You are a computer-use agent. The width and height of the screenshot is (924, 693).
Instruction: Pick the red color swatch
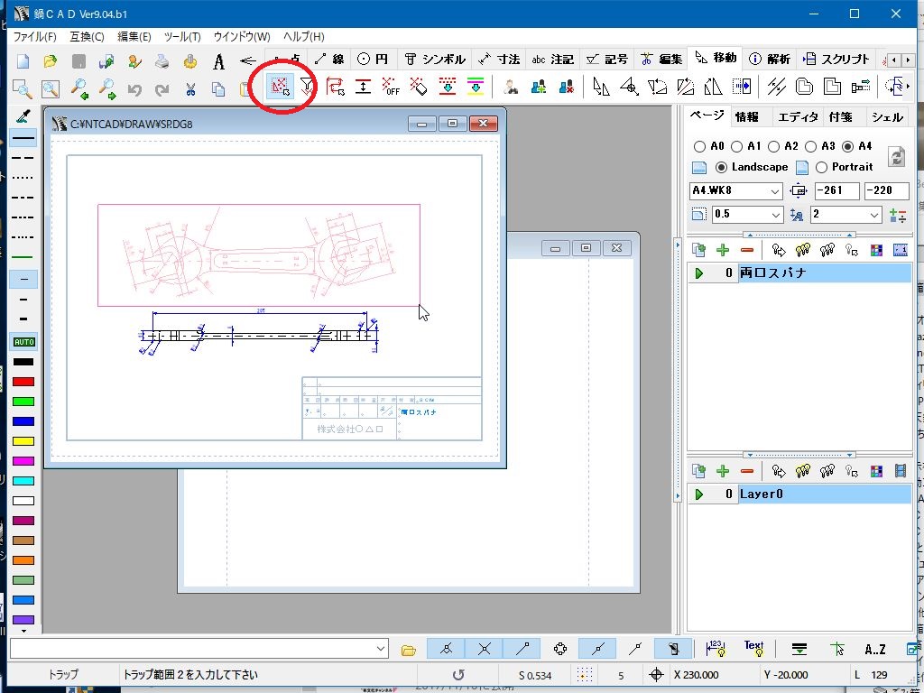pos(23,382)
